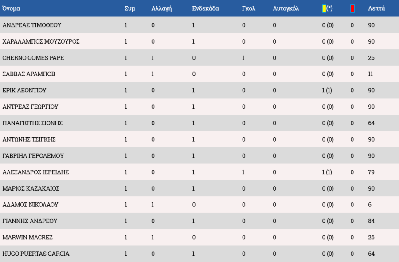The width and height of the screenshot is (399, 262).
Task: Open ΑΛΕΞΑΝΔΡΟΣ ΙΕΡΕΙΔΗΣ player entry
Action: coord(35,172)
